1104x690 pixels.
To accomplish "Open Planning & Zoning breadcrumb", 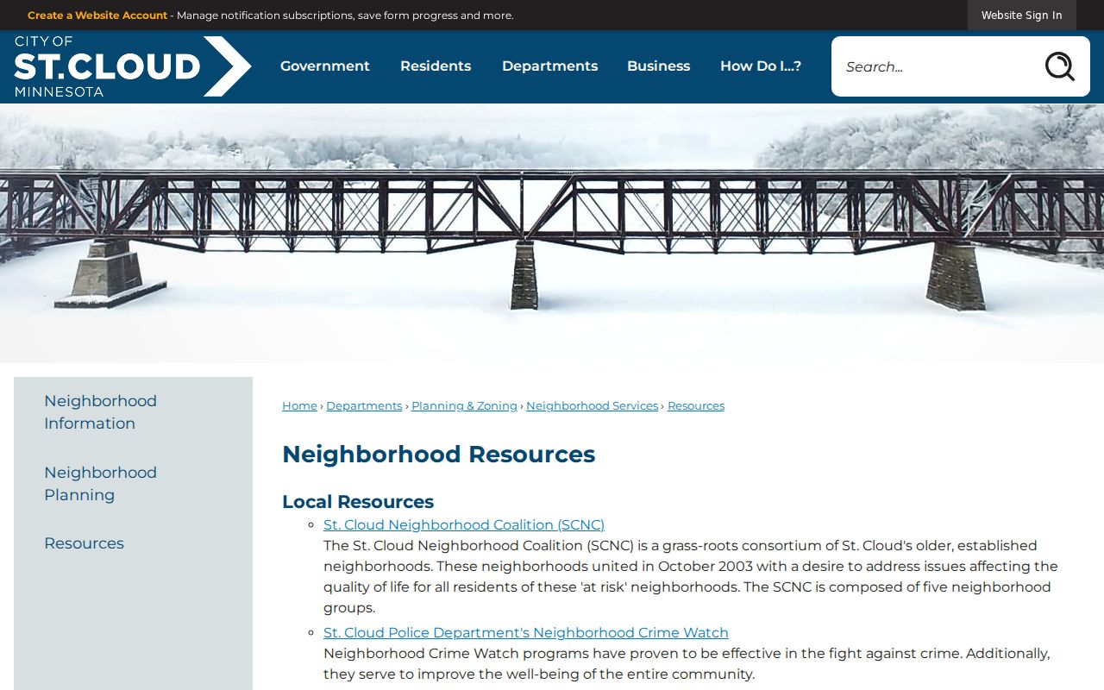I will tap(464, 405).
